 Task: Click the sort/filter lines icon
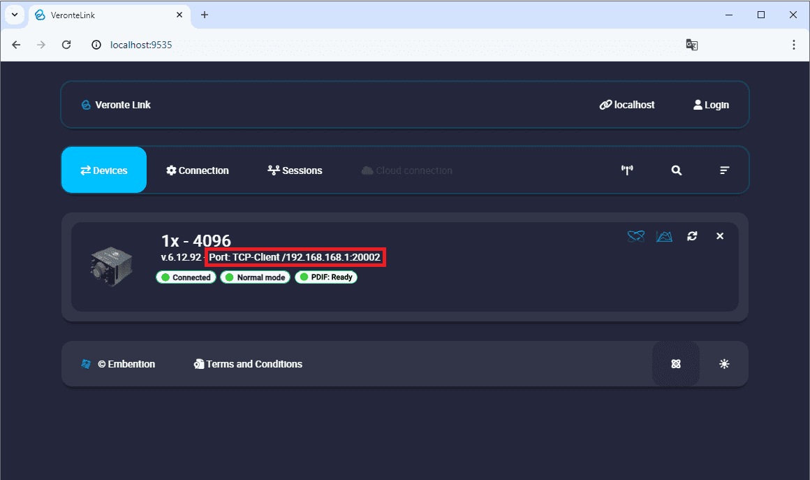tap(725, 170)
